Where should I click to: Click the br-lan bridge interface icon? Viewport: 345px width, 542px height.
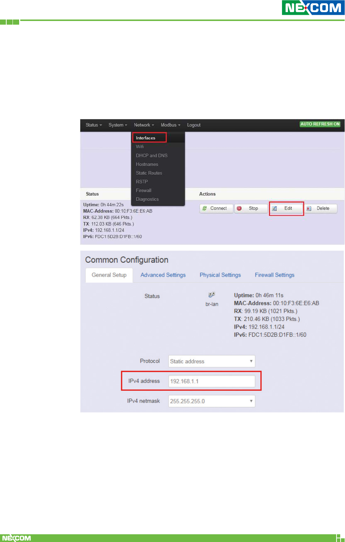coord(212,295)
